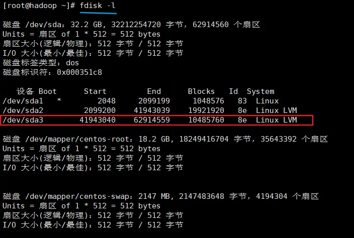Screen dimensions: 354x238
Task: Click the "Boot" column header
Action: (47, 91)
